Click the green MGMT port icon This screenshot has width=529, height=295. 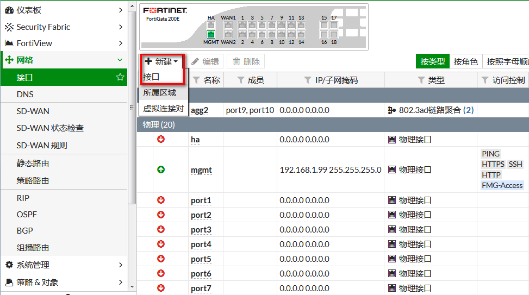[x=211, y=34]
